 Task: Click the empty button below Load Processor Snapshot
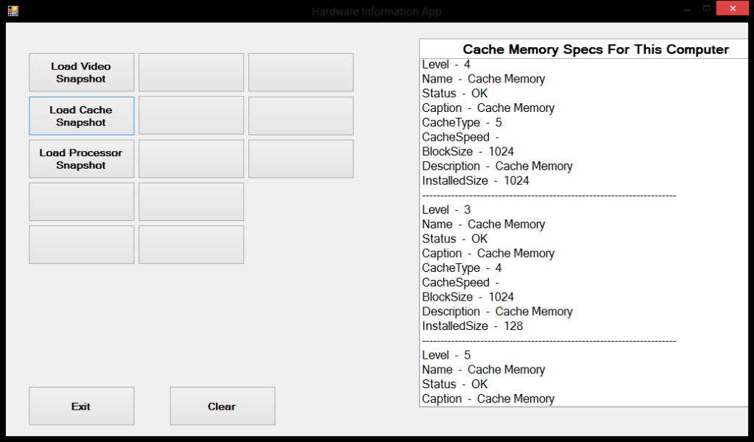pyautogui.click(x=81, y=201)
